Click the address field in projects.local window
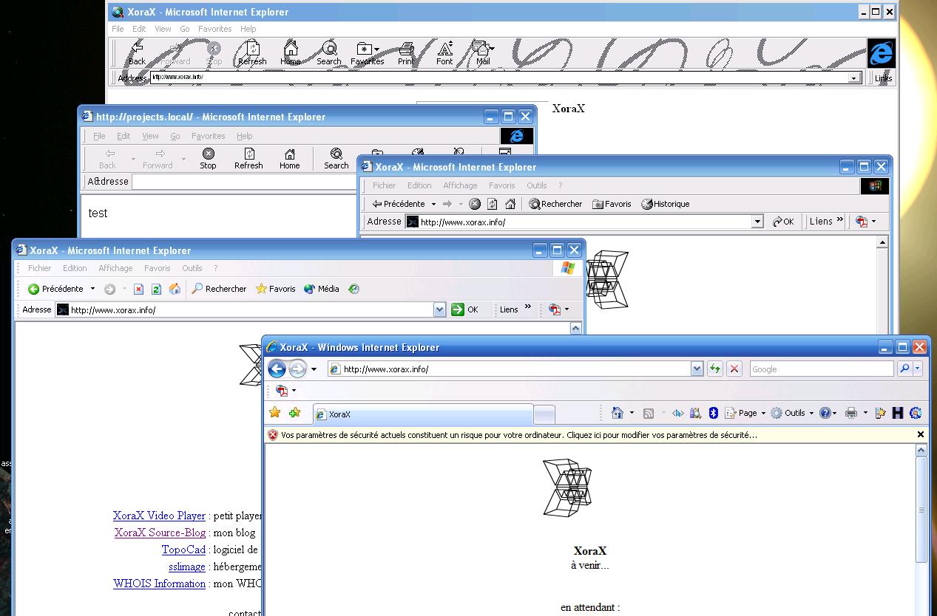The image size is (937, 616). coord(244,182)
